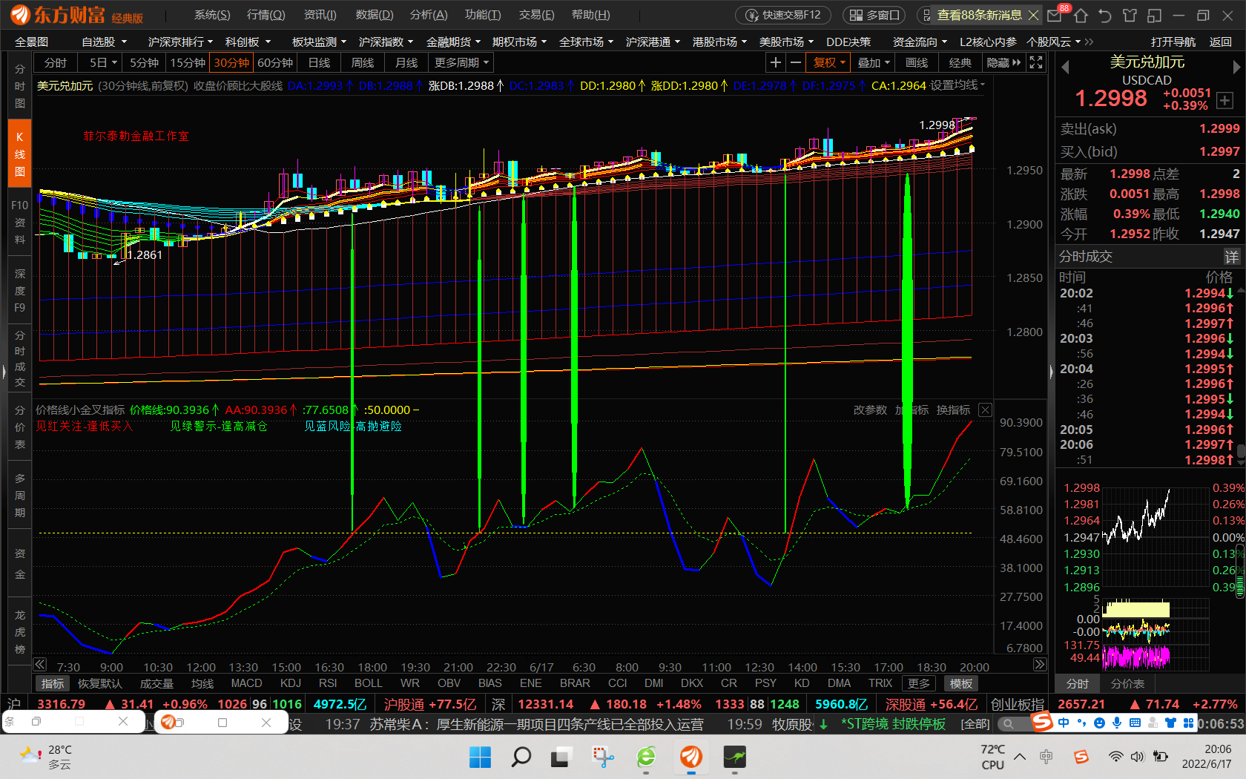Go to next symbol with right triangle arrow
This screenshot has width=1246, height=779.
point(1236,68)
